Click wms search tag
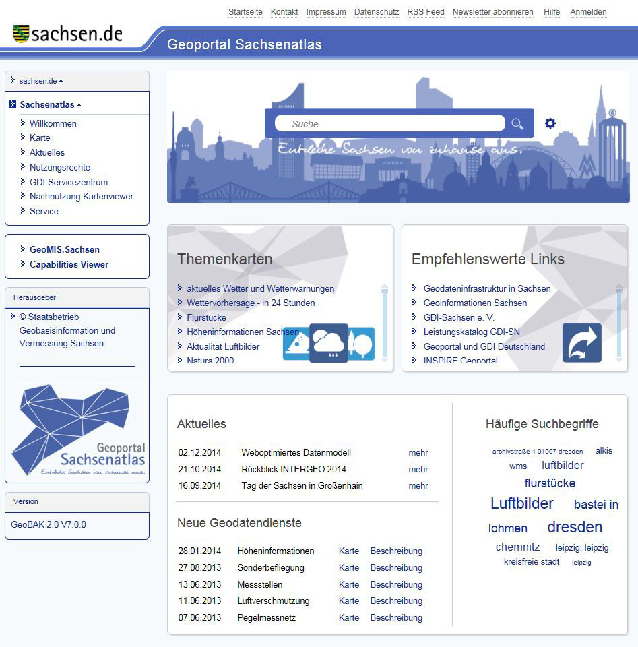The width and height of the screenshot is (638, 647). click(518, 466)
